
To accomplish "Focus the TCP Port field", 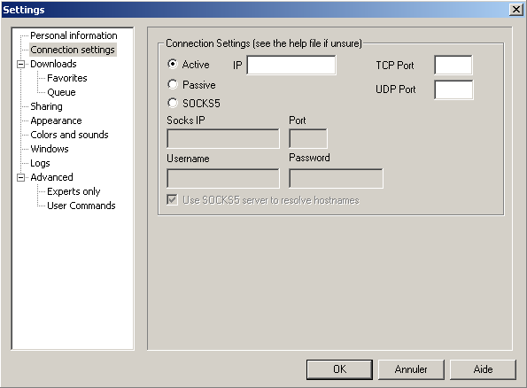I will (x=453, y=65).
